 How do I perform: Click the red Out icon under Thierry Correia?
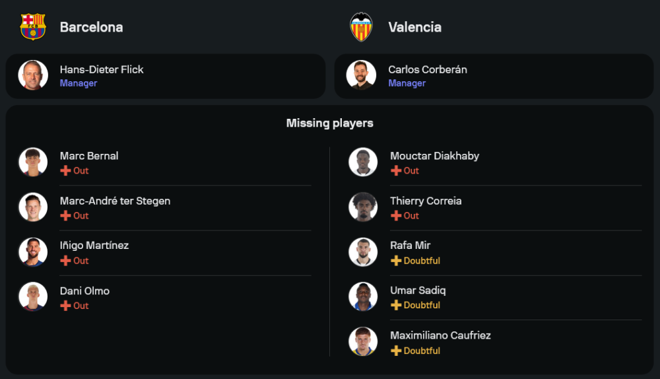[x=396, y=216]
